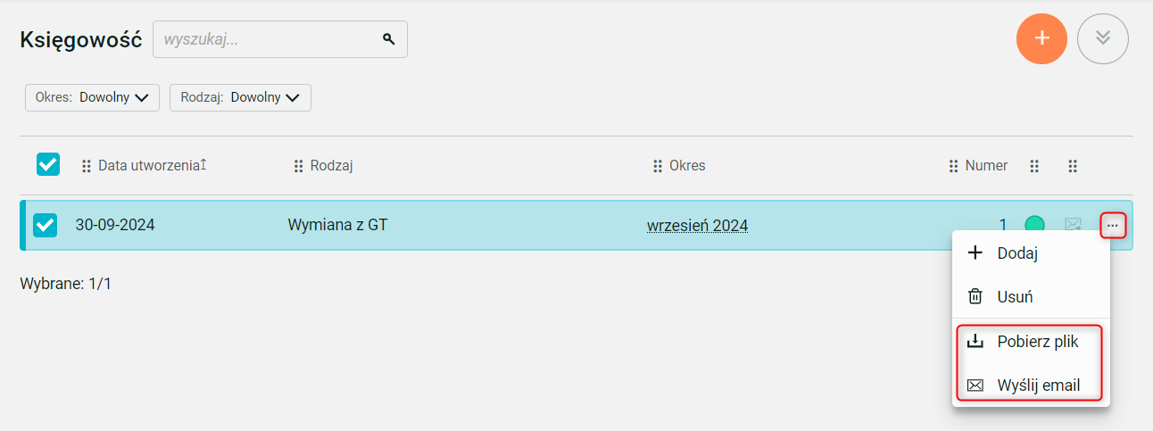Toggle the select-all header checkbox

coord(48,164)
